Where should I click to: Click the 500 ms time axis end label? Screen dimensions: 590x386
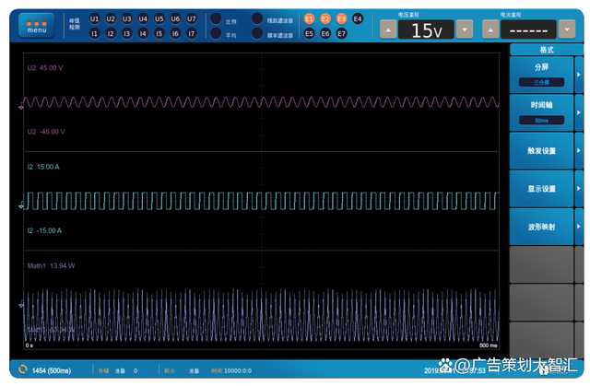[489, 345]
